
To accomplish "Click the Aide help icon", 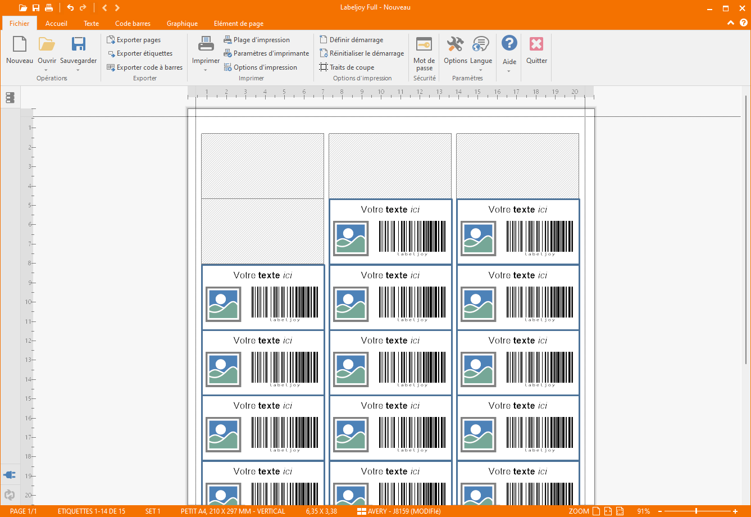I will pyautogui.click(x=509, y=44).
